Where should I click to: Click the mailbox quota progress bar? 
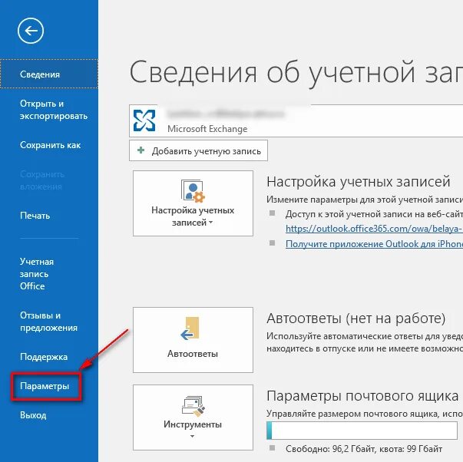[x=362, y=431]
